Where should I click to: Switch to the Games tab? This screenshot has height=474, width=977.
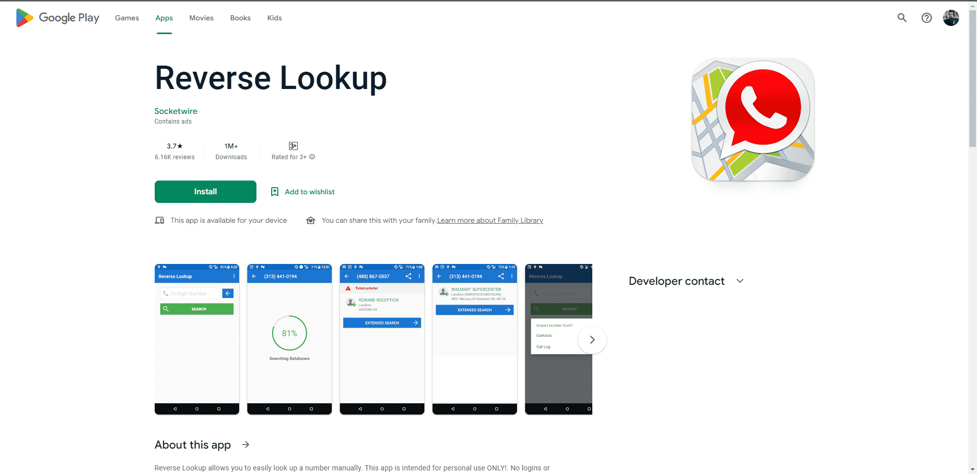[127, 18]
